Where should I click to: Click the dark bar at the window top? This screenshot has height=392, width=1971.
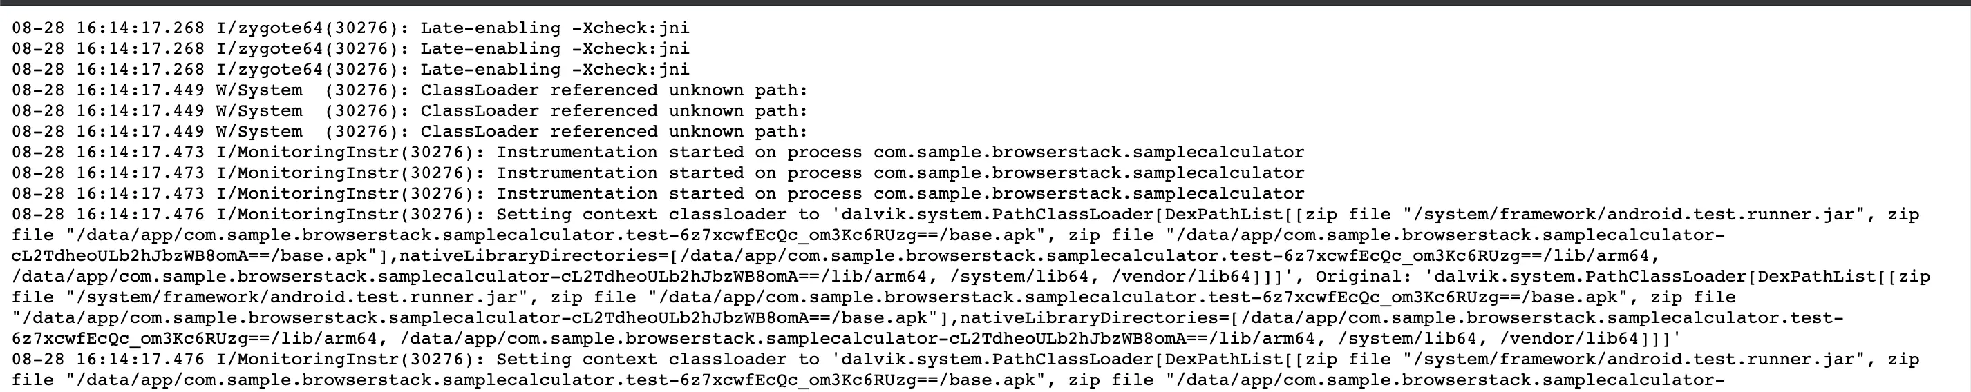985,3
